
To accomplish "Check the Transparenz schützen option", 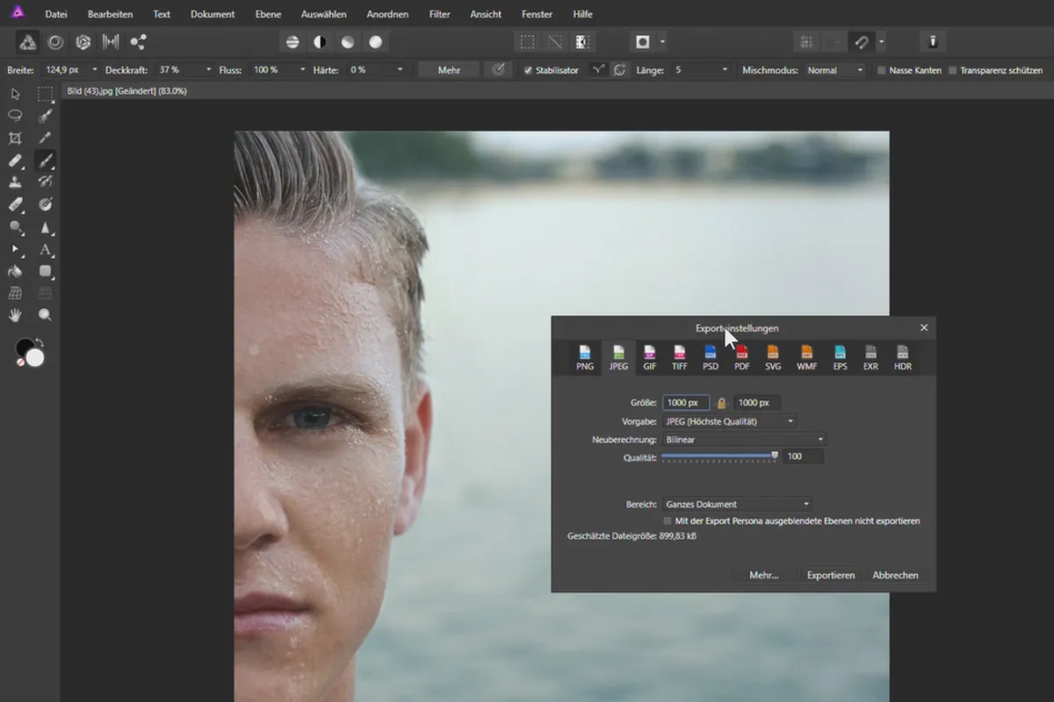I will point(953,70).
